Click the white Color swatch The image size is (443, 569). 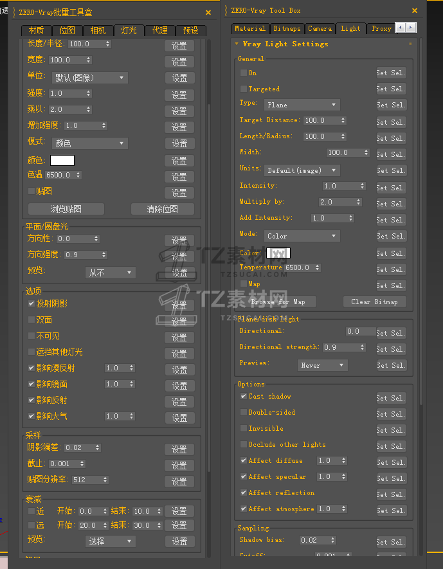click(278, 253)
